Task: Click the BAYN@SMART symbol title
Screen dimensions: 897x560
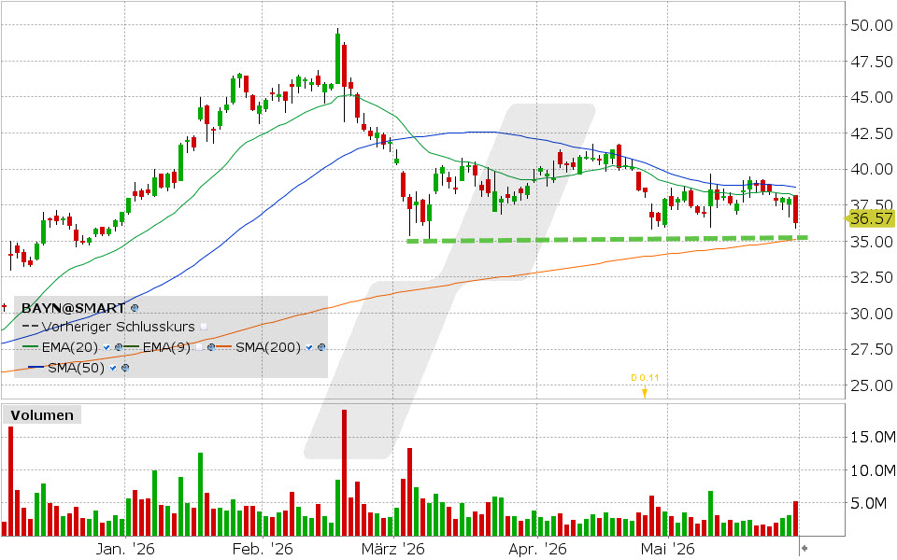Action: [x=73, y=308]
